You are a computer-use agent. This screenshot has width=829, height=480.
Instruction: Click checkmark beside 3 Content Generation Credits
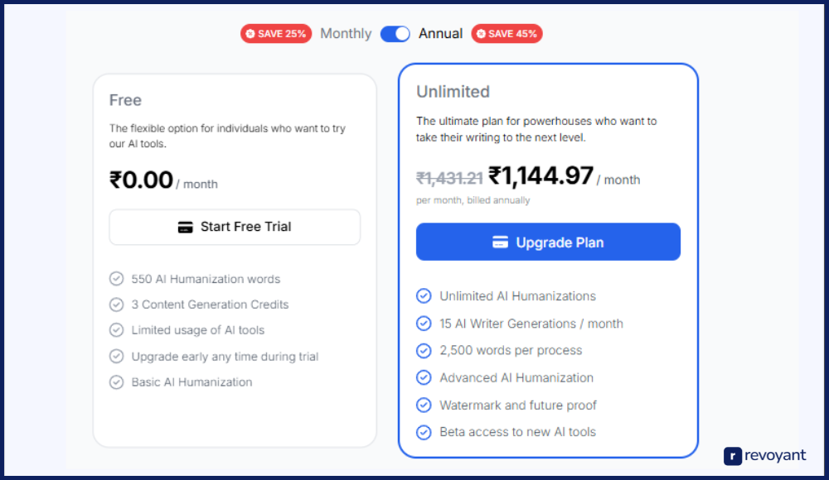[116, 305]
